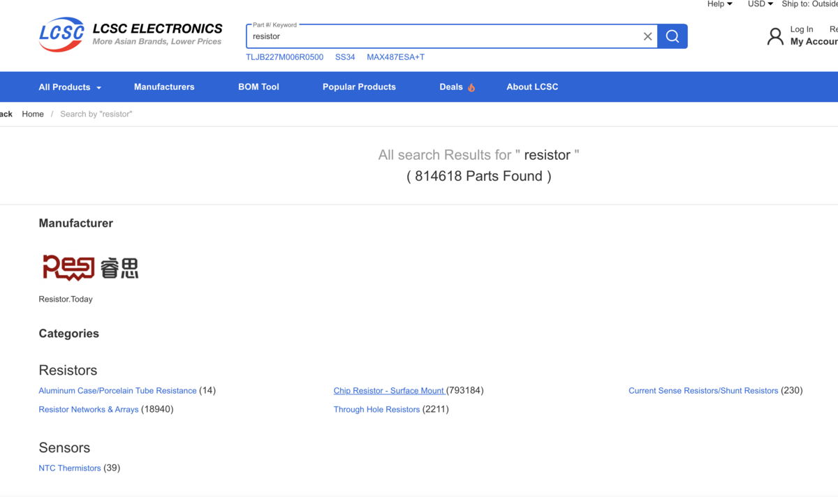
Task: Click the Resistor.Today manufacturer name
Action: (66, 299)
